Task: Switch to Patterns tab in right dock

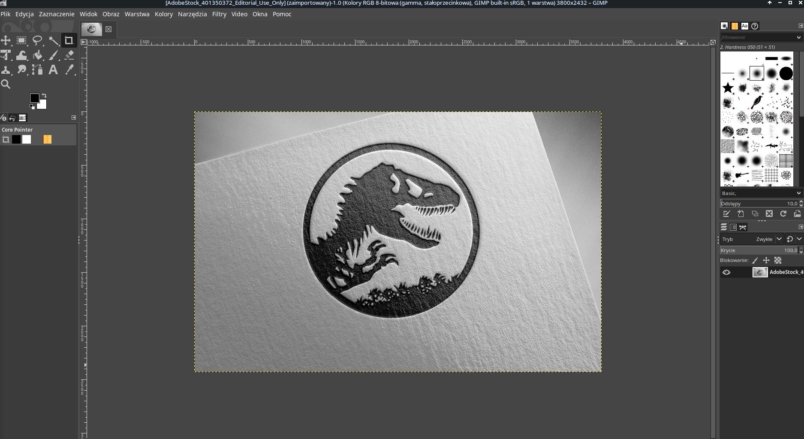Action: 735,26
